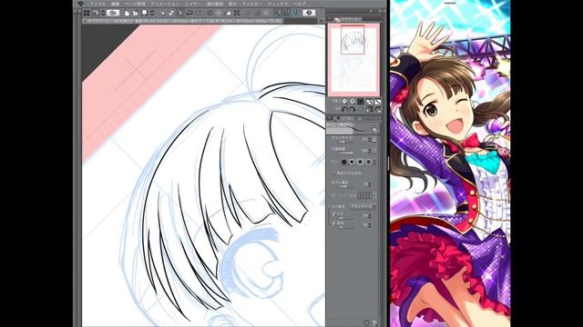Open the 入り抜き starting and ending dropdown
583x327 pixels.
(363, 206)
